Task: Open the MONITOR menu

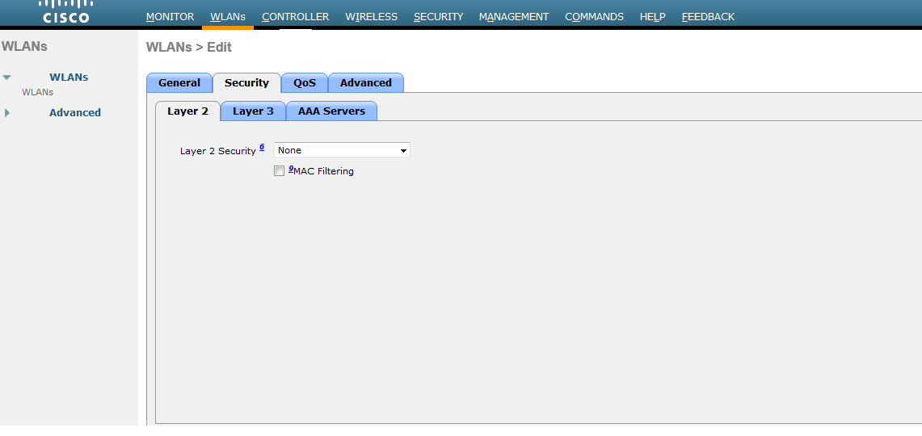Action: tap(170, 16)
